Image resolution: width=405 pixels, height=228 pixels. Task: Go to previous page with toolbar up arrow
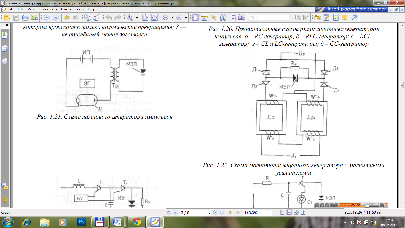coord(47,18)
